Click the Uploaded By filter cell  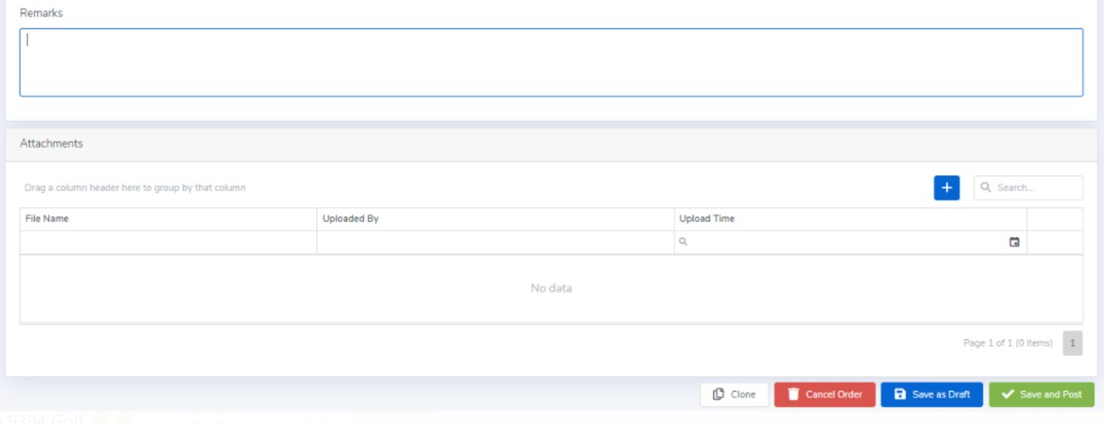click(x=494, y=243)
